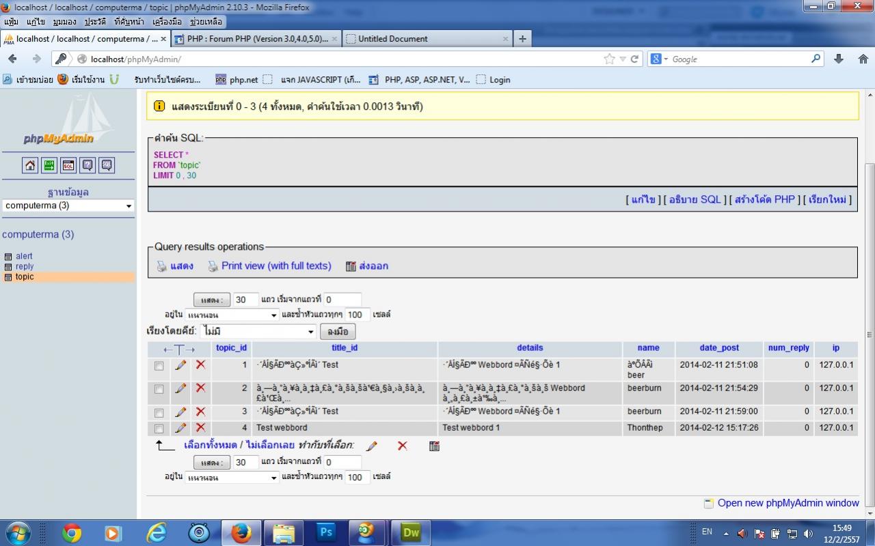875x546 pixels.
Task: Click the phpMyAdmin home icon
Action: tap(30, 165)
